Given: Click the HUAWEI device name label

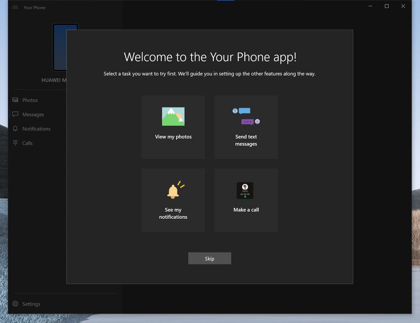Looking at the screenshot, I should click(54, 80).
